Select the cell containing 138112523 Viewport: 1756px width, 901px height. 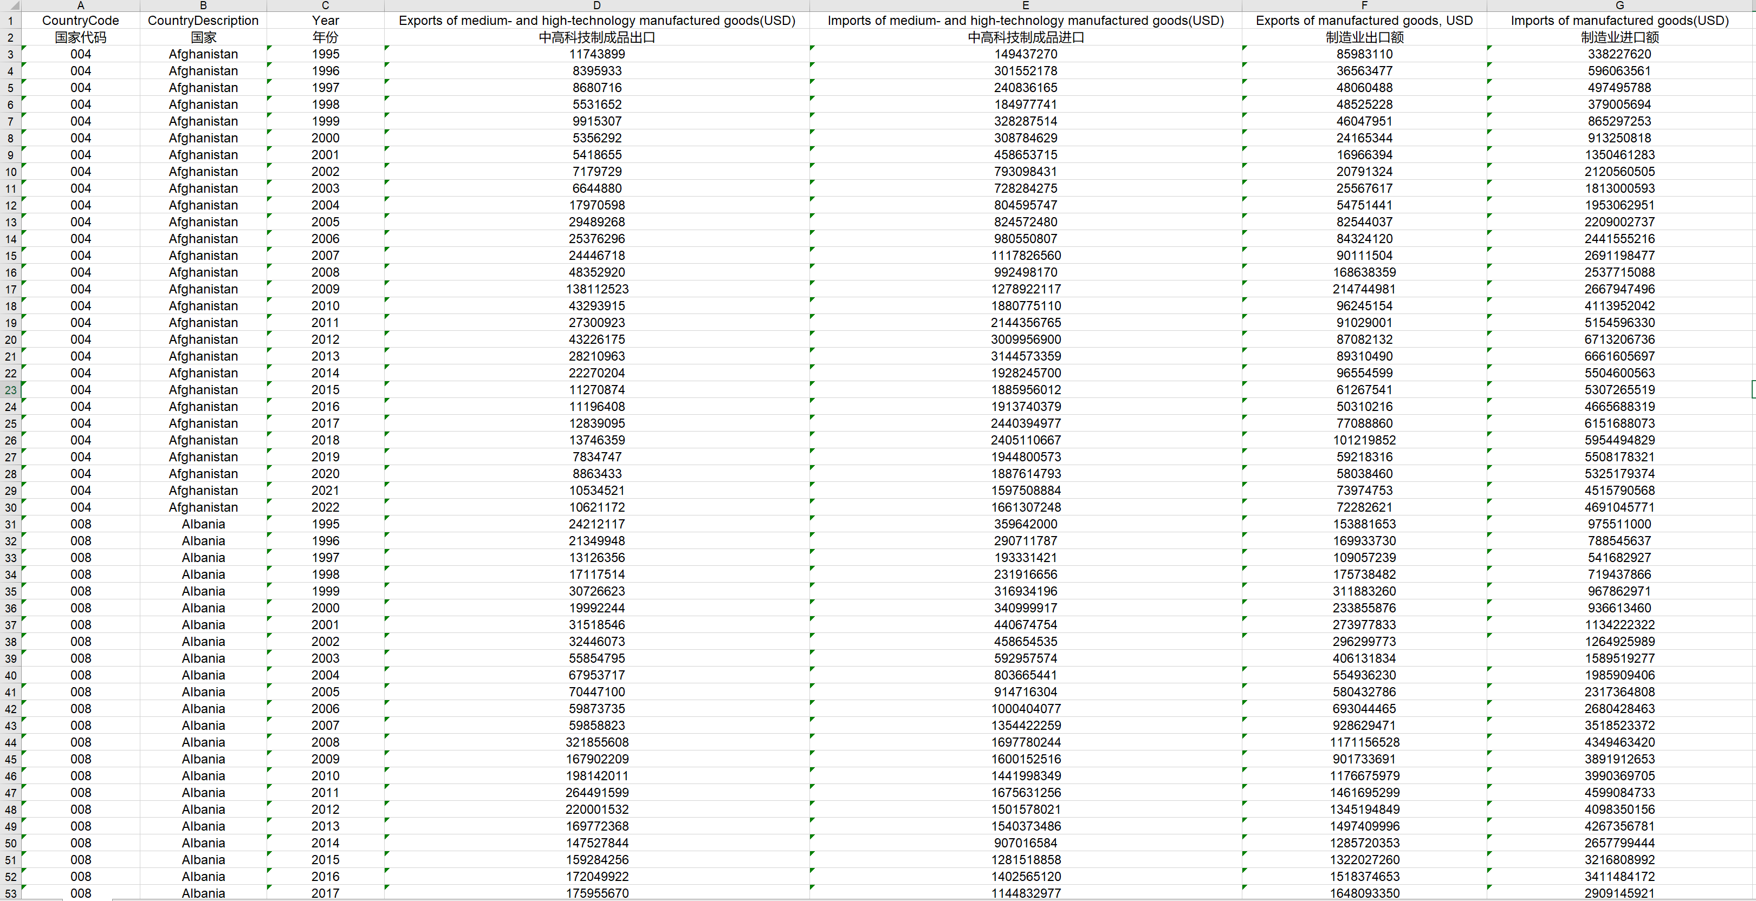pos(597,289)
